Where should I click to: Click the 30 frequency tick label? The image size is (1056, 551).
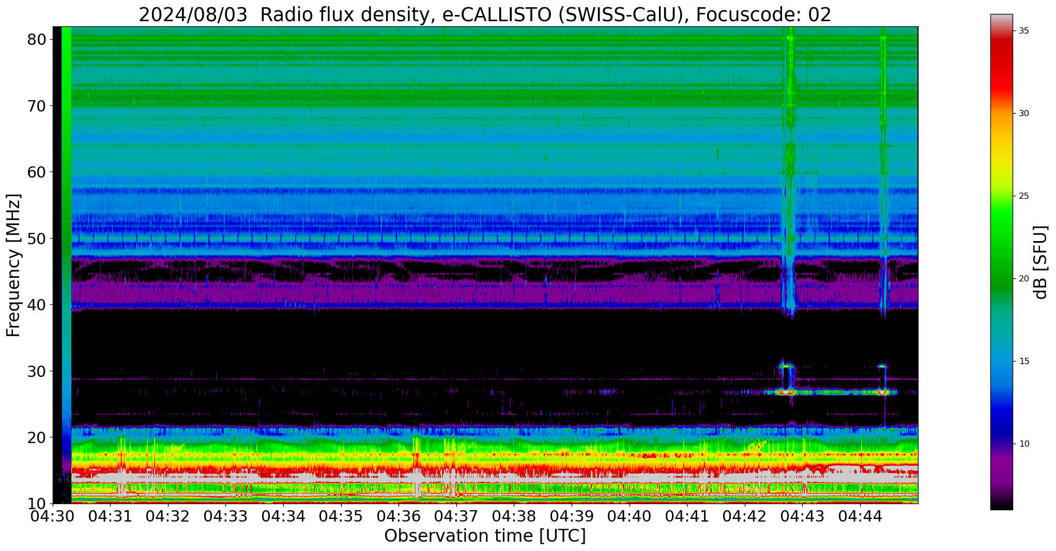click(x=37, y=371)
